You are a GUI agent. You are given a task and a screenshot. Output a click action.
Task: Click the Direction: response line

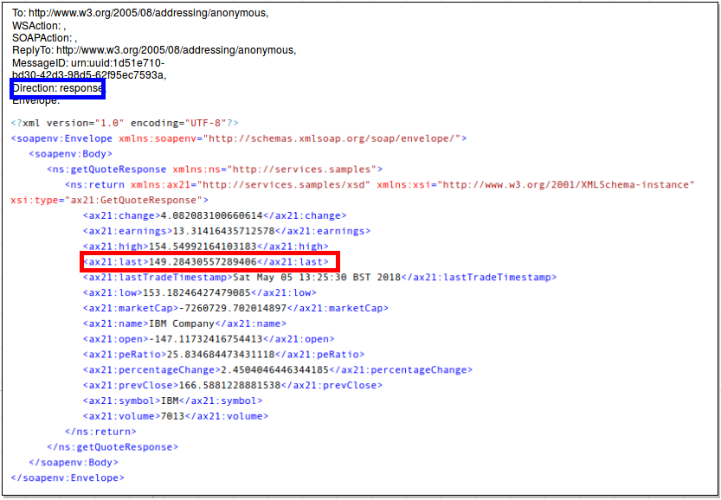pos(58,88)
